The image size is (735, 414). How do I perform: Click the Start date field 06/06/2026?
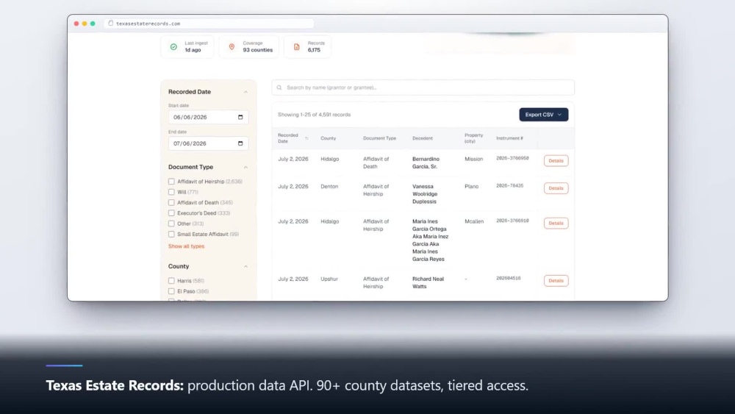tap(208, 117)
